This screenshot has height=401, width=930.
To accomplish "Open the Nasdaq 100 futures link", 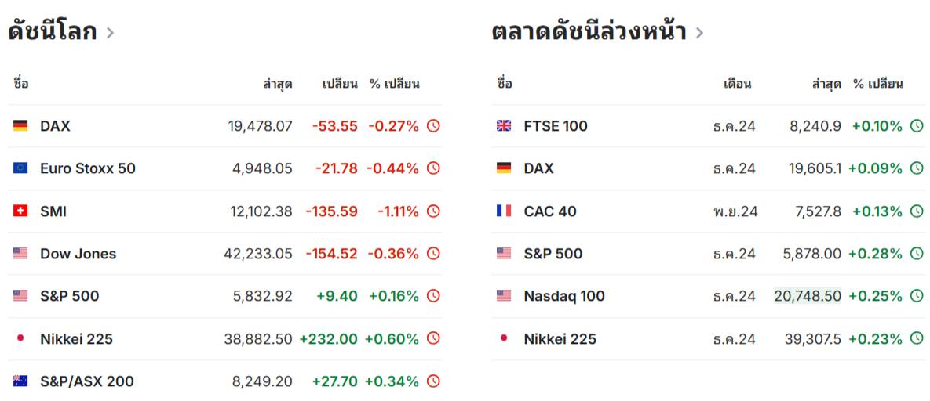I will pyautogui.click(x=564, y=296).
